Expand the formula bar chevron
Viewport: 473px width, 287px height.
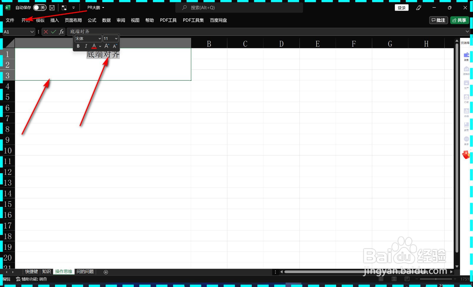click(467, 31)
